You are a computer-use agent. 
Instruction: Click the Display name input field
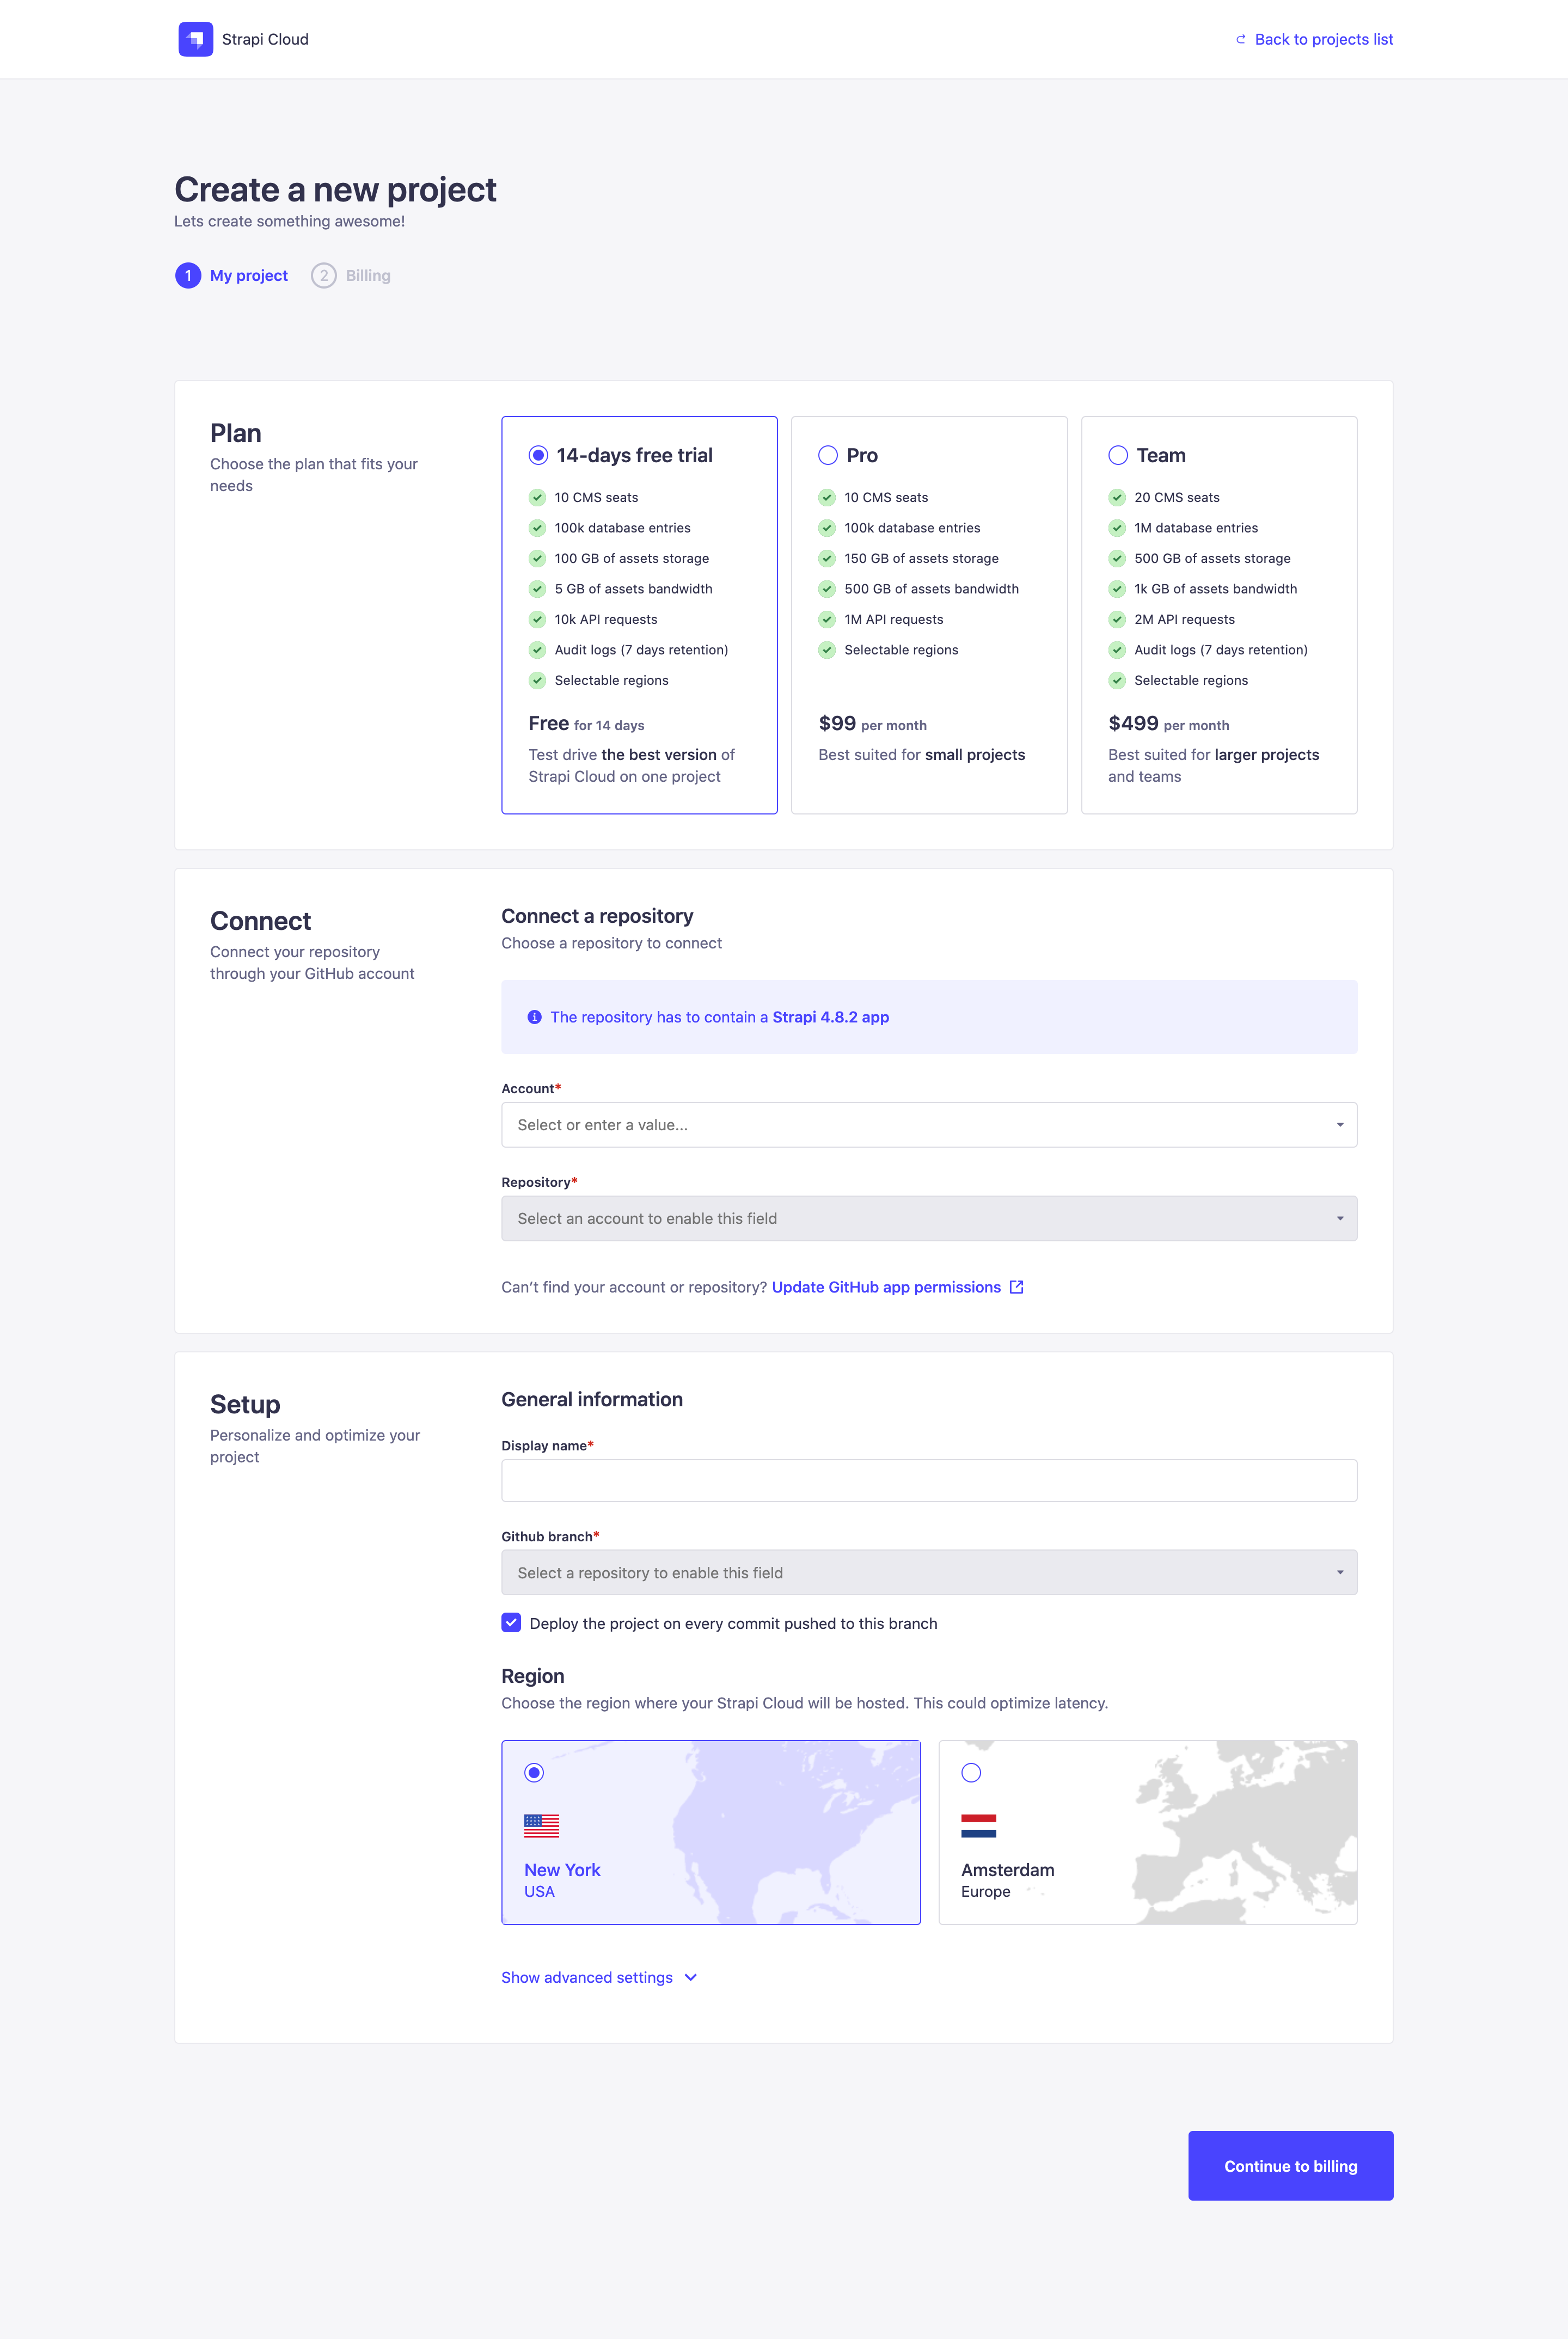(x=929, y=1480)
